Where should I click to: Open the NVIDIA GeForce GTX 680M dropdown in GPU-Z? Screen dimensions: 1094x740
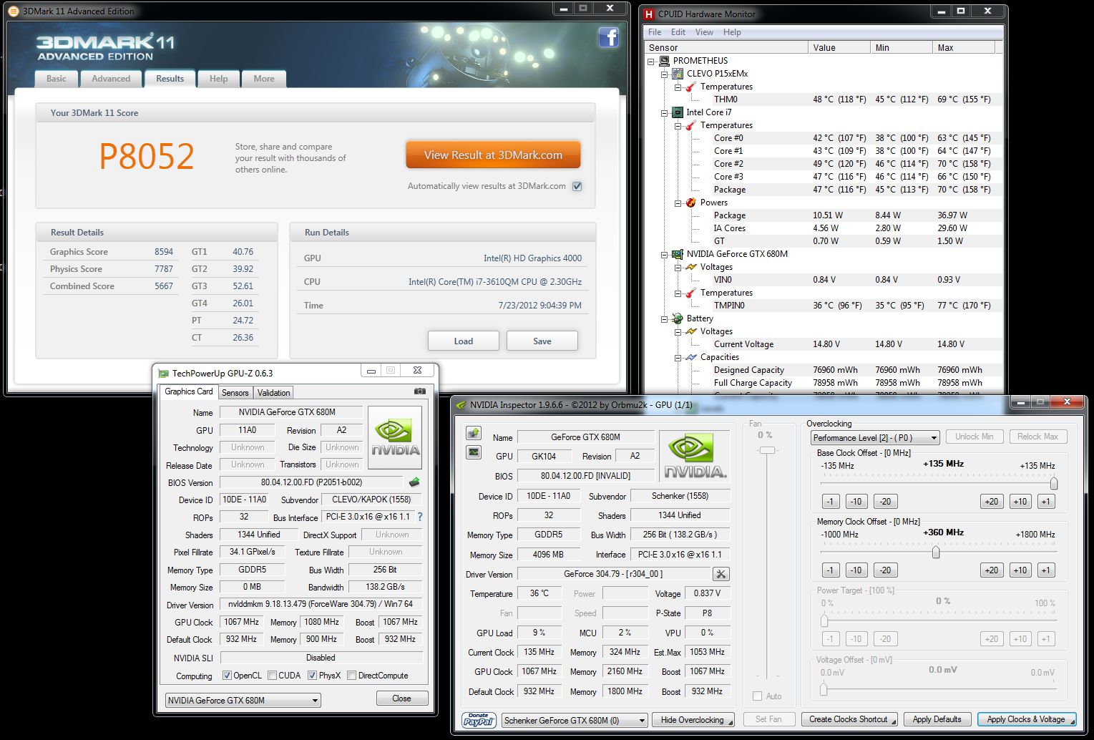pos(243,700)
